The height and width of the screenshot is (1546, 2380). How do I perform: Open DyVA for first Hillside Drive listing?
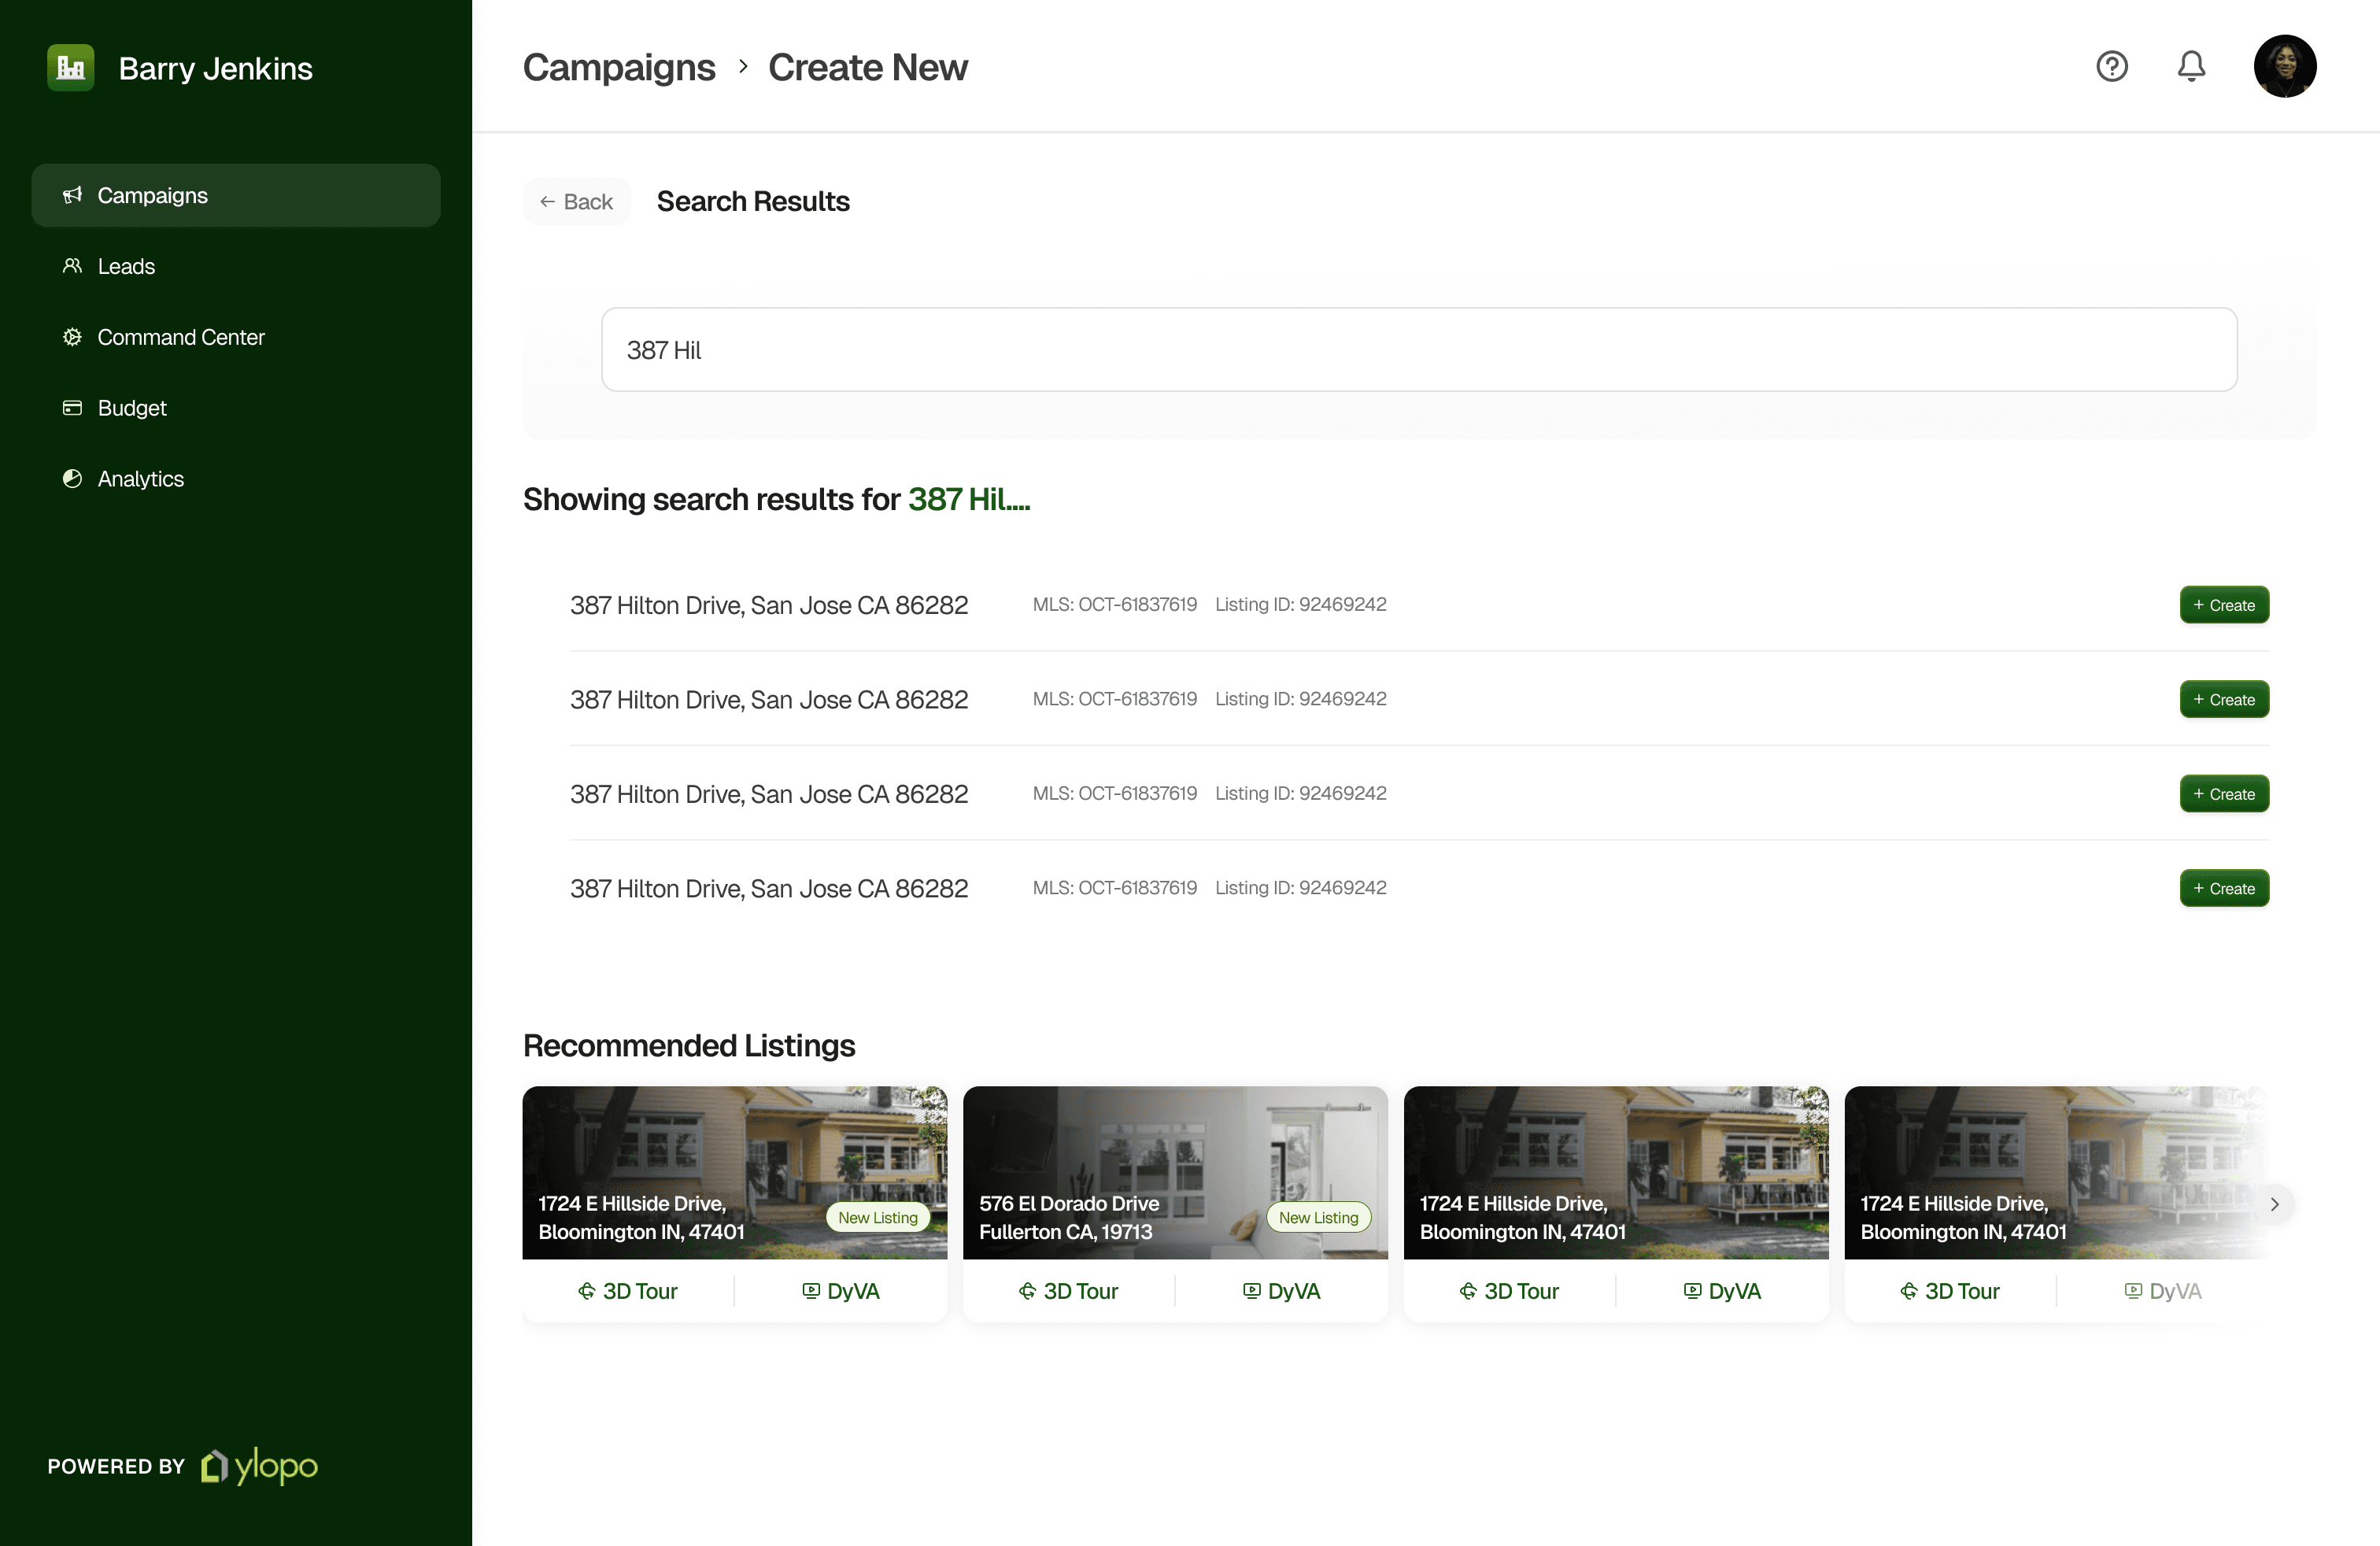[841, 1291]
